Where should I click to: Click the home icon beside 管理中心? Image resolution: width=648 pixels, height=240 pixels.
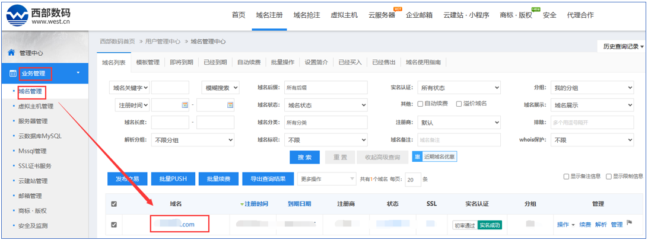11,52
